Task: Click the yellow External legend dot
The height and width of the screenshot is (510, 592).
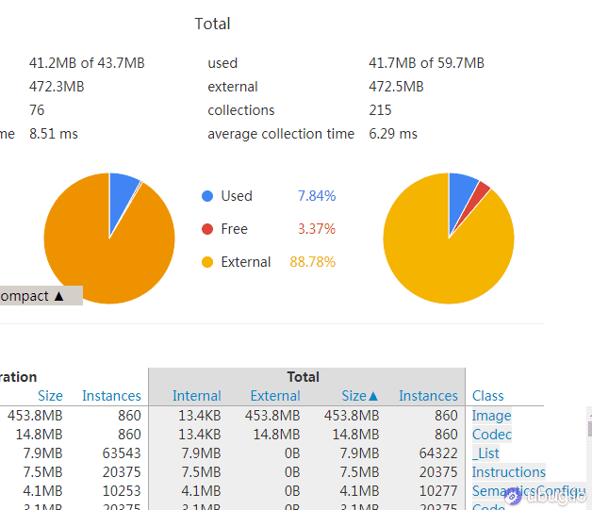Action: [x=207, y=262]
